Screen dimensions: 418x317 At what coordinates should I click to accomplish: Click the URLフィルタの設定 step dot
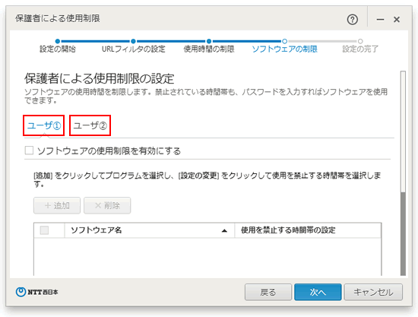click(x=133, y=41)
